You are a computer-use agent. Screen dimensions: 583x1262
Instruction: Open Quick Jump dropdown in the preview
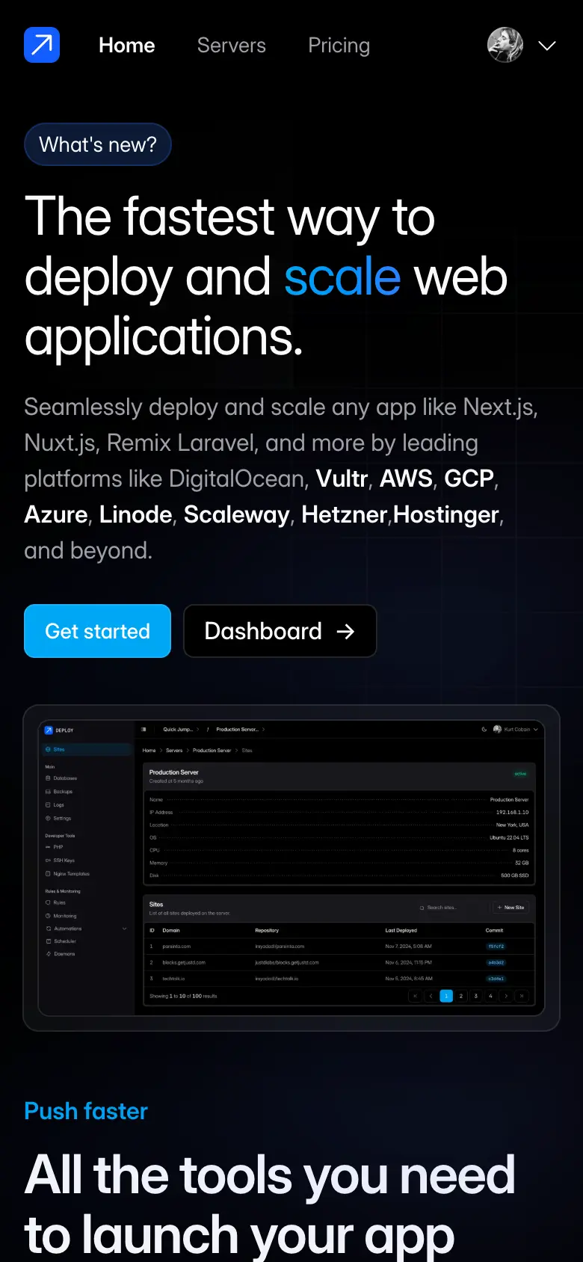tap(181, 730)
